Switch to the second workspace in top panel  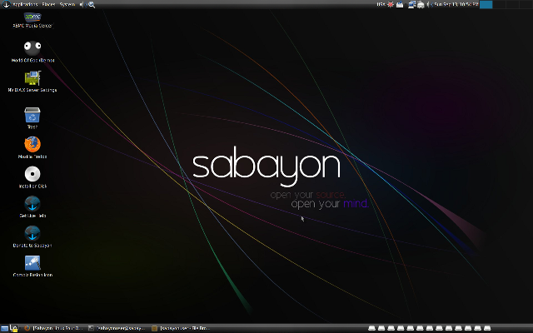point(499,4)
